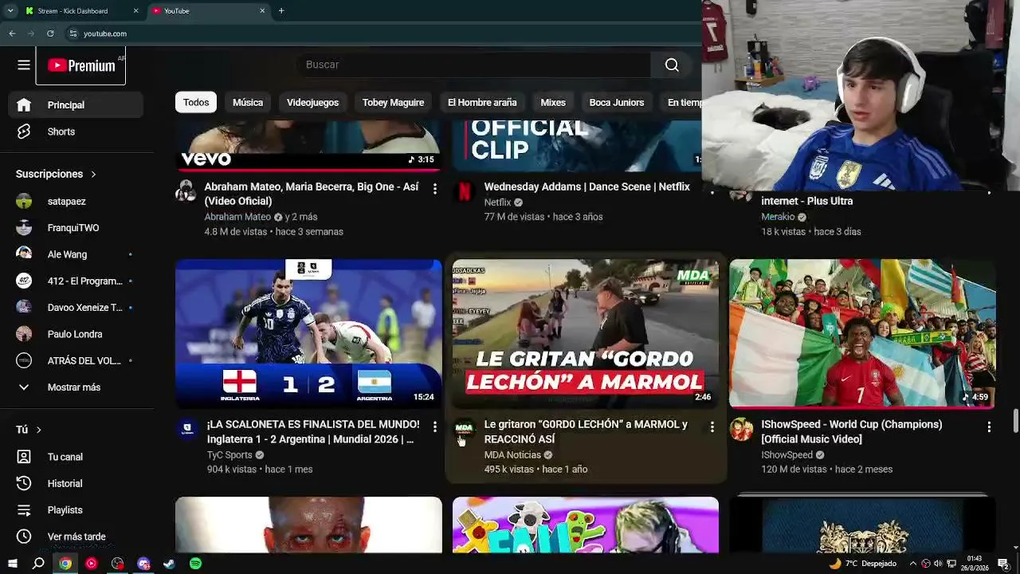The image size is (1020, 574).
Task: Open more options for Abraham Mateo video
Action: 434,189
